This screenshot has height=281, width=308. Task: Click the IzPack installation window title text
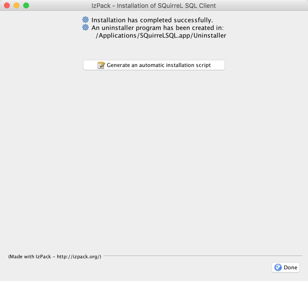(153, 6)
